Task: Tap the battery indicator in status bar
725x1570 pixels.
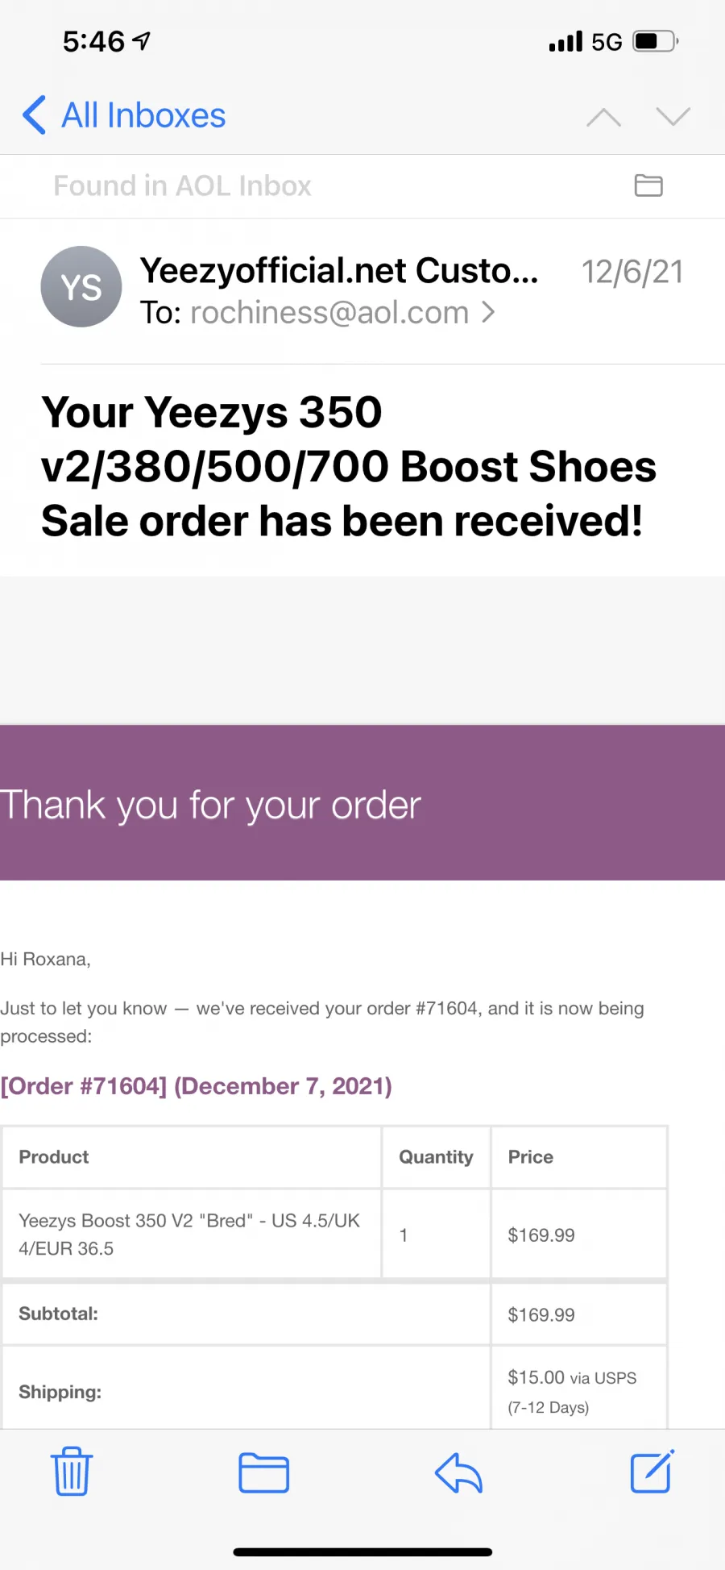Action: coord(655,41)
